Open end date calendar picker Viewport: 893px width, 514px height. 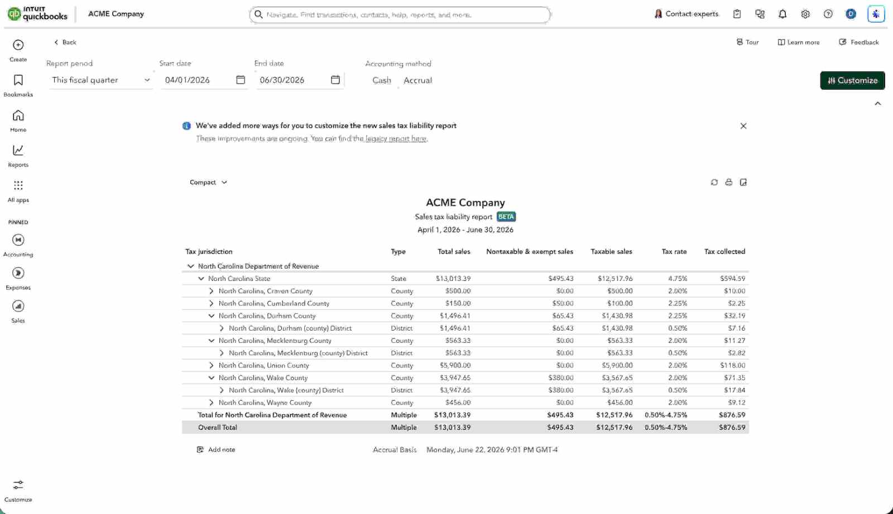coord(335,80)
